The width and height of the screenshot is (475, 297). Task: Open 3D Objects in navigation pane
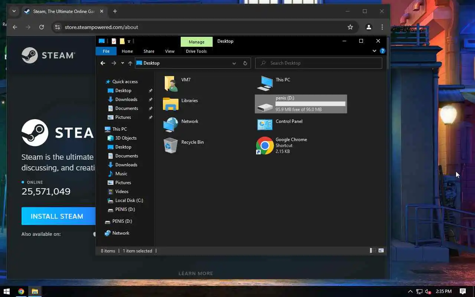[x=126, y=138]
